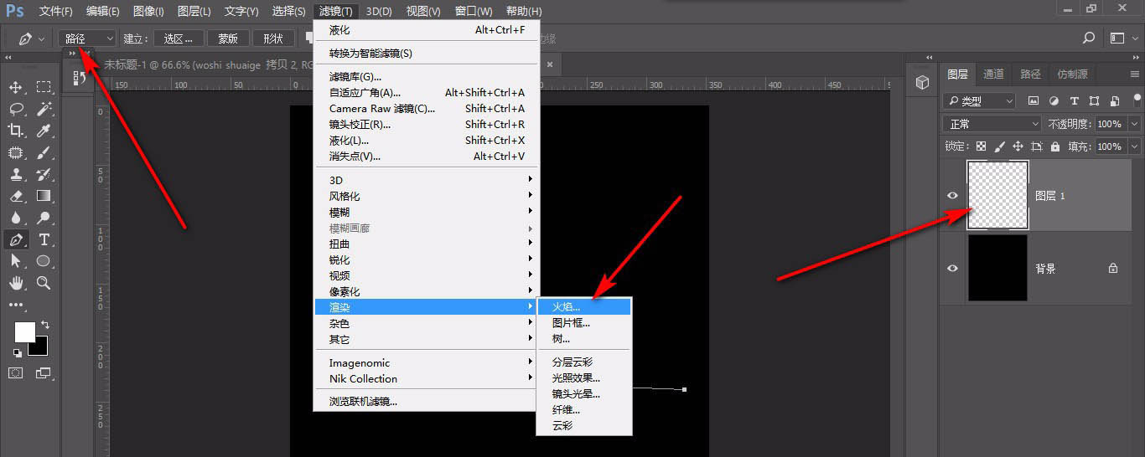Toggle filter for type layers
This screenshot has width=1145, height=457.
click(x=1074, y=100)
